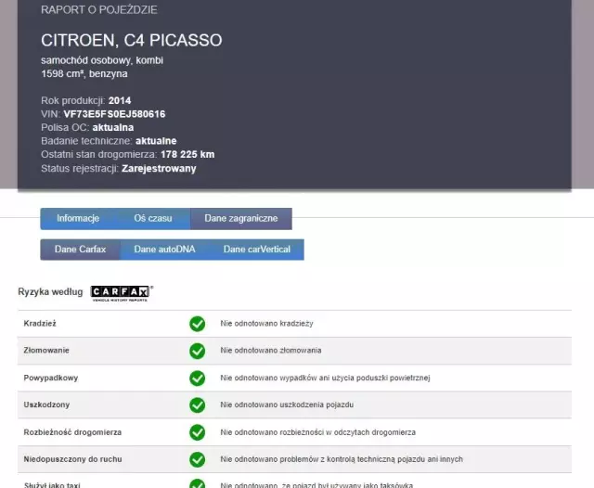Click production year 2014
Viewport: 594px width, 488px height.
tap(120, 101)
